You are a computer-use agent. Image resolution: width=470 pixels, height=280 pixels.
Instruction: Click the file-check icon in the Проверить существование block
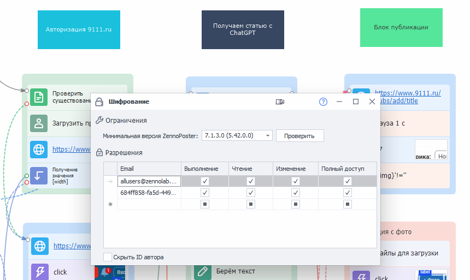pos(39,97)
